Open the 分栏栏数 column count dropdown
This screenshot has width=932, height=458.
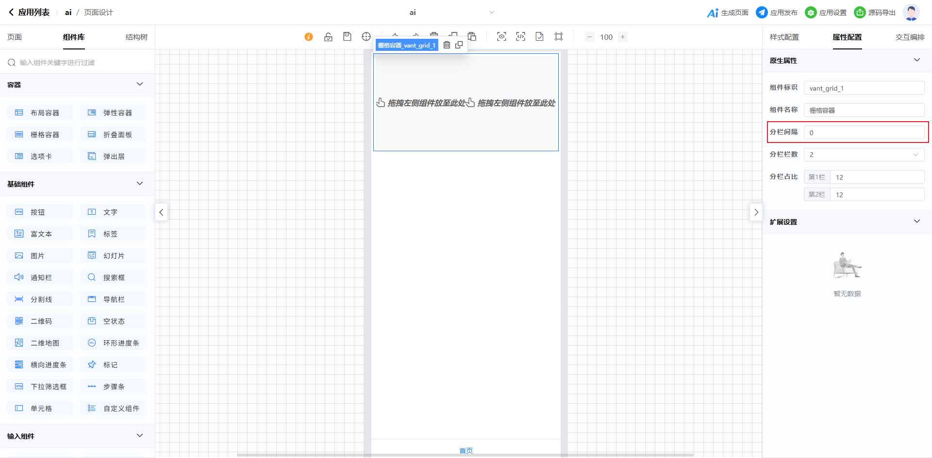tap(864, 155)
